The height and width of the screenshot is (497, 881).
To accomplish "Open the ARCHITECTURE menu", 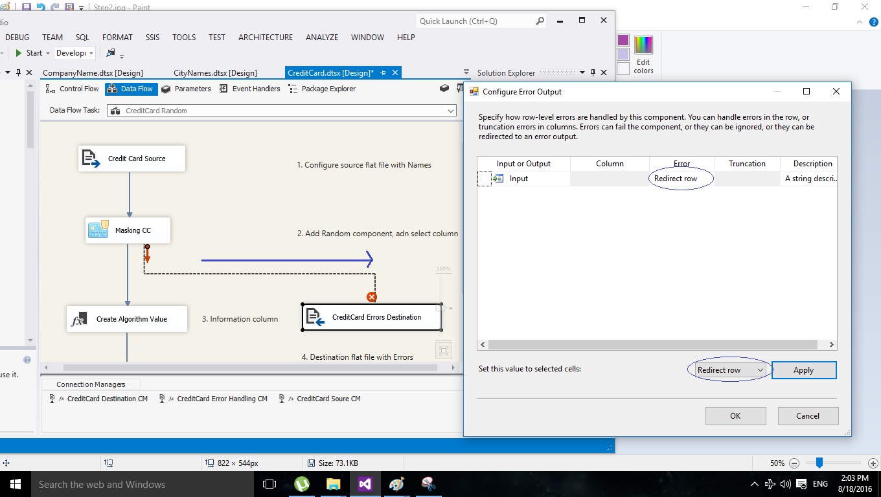I will click(x=266, y=37).
